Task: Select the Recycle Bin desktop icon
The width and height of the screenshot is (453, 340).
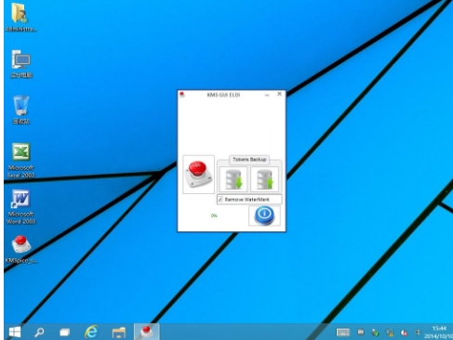Action: coord(20,110)
